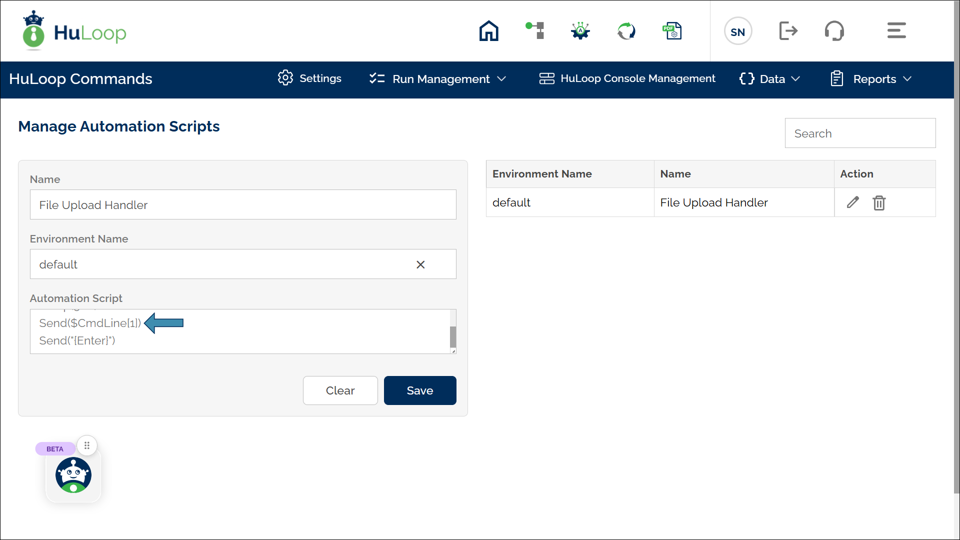The image size is (960, 540).
Task: Click the logout arrow icon
Action: [x=788, y=31]
